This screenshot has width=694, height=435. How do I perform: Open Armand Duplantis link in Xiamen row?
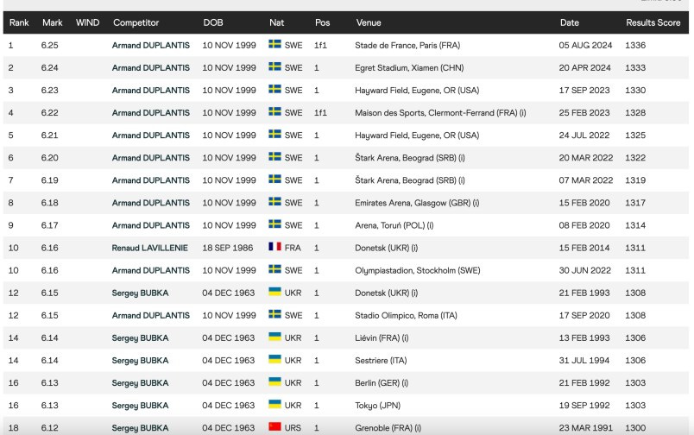pos(150,67)
